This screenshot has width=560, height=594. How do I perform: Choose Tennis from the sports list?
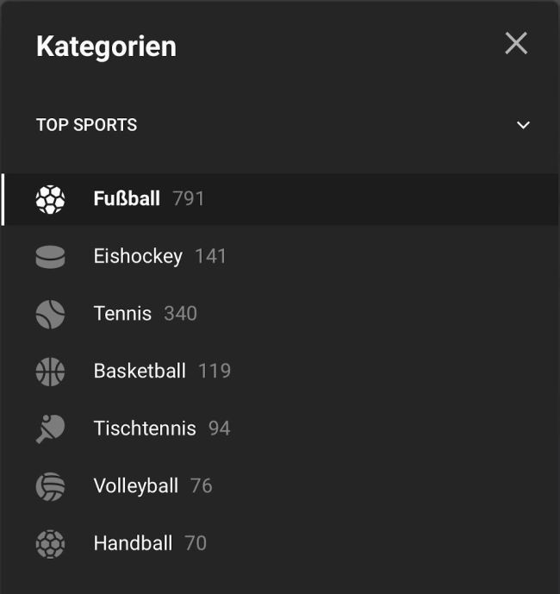coord(122,314)
